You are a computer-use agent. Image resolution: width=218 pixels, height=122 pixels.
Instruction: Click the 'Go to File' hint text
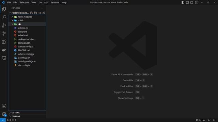128,80
